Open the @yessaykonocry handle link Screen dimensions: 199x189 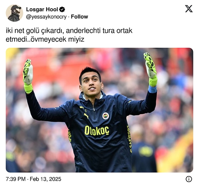tap(46, 17)
